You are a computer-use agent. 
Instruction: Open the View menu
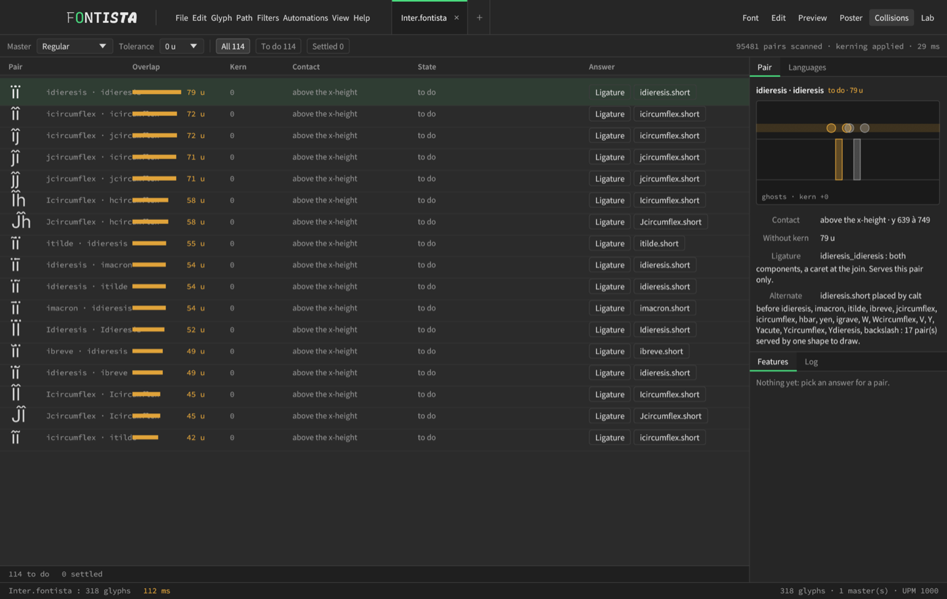click(x=340, y=18)
